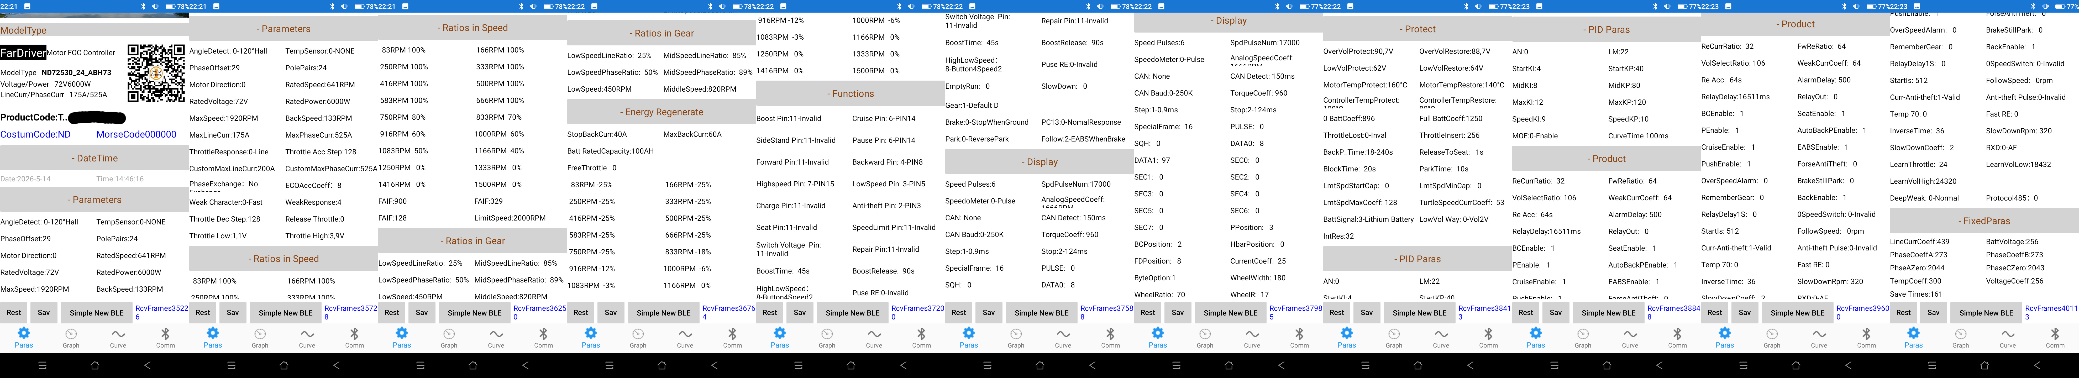The width and height of the screenshot is (2079, 378).
Task: Tap the LimitSpeed:2000RPM value
Action: coord(510,218)
